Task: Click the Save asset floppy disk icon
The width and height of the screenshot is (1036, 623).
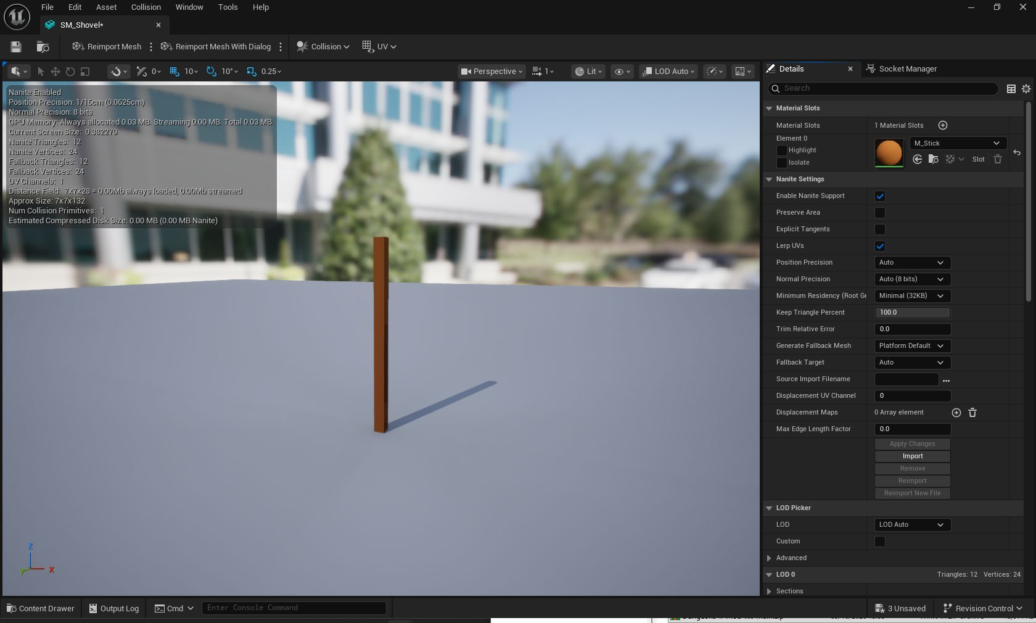Action: [x=16, y=46]
